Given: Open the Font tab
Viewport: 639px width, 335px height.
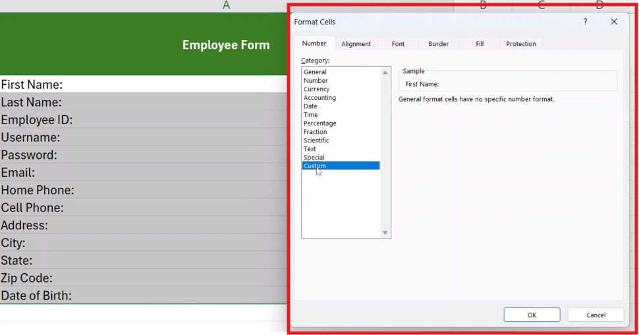Looking at the screenshot, I should point(398,44).
